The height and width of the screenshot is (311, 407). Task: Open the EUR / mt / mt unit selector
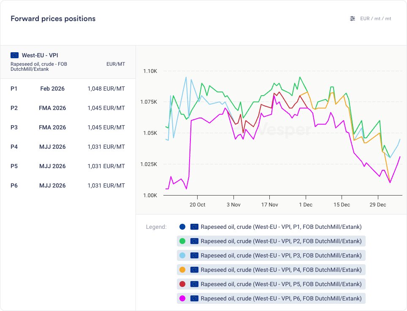click(375, 19)
